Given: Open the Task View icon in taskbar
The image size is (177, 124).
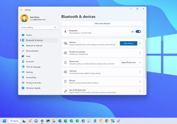Looking at the screenshot, I should coord(24,121).
